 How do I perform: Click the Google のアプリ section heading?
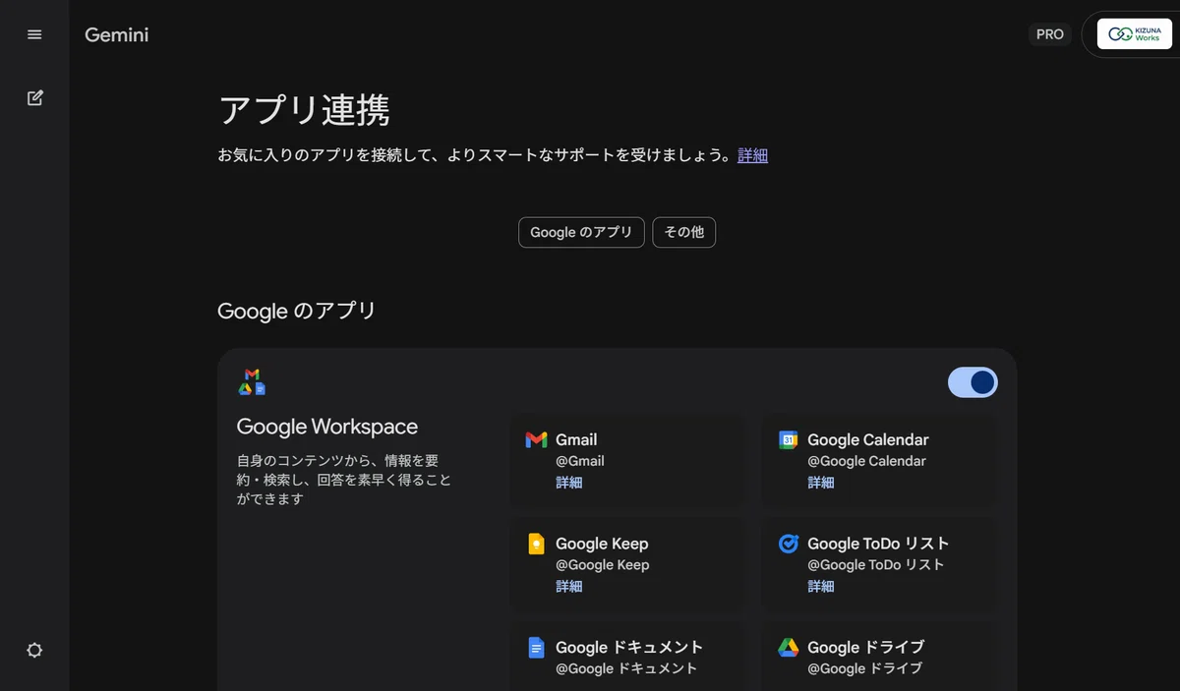point(297,311)
